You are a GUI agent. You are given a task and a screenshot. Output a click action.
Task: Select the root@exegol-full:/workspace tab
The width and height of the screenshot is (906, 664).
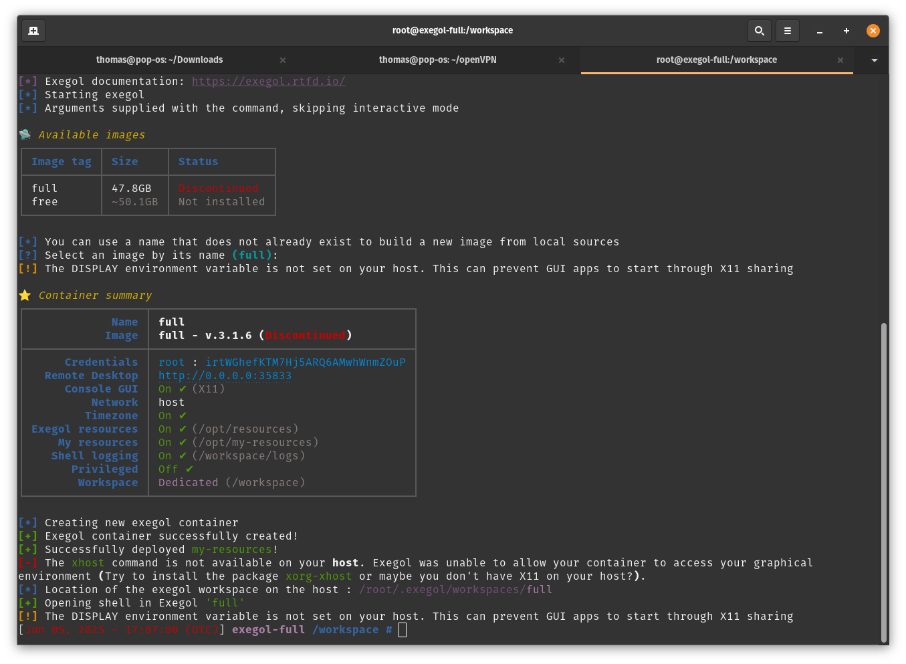717,60
